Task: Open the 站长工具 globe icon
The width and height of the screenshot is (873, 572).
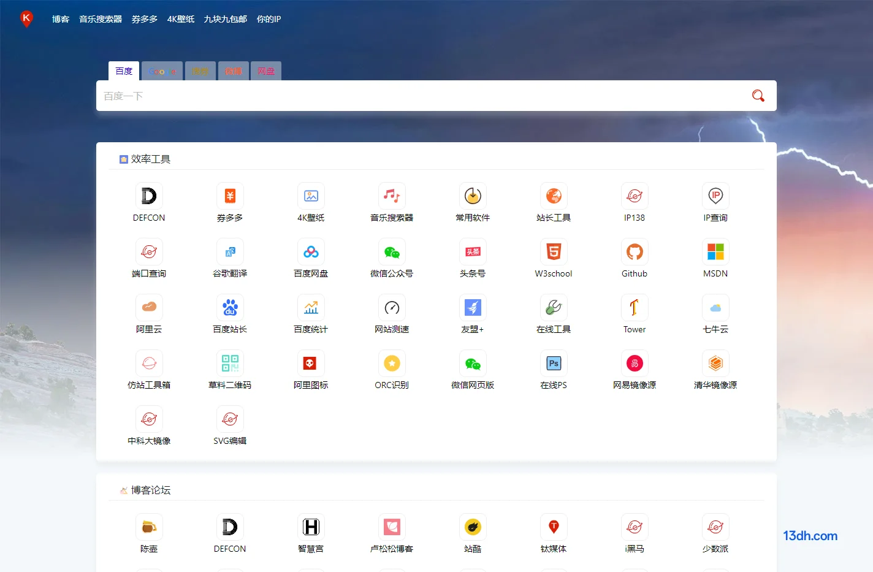Action: pos(554,196)
